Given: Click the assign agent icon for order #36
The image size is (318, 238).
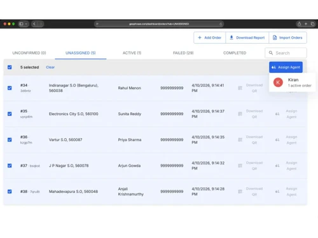Looking at the screenshot, I should tap(277, 140).
